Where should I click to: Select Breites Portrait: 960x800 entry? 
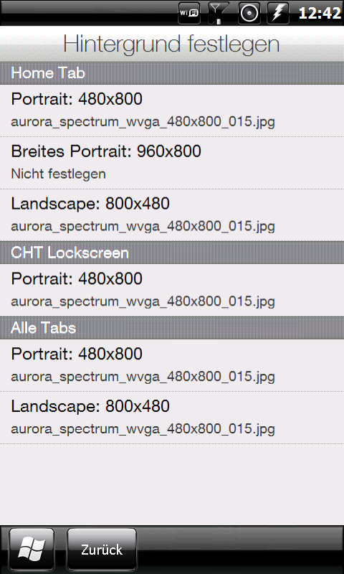point(172,163)
